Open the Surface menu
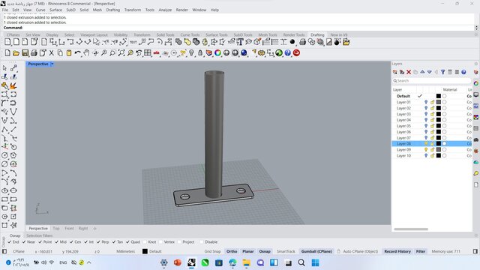Viewport: 480px width, 270px height. pyautogui.click(x=55, y=10)
